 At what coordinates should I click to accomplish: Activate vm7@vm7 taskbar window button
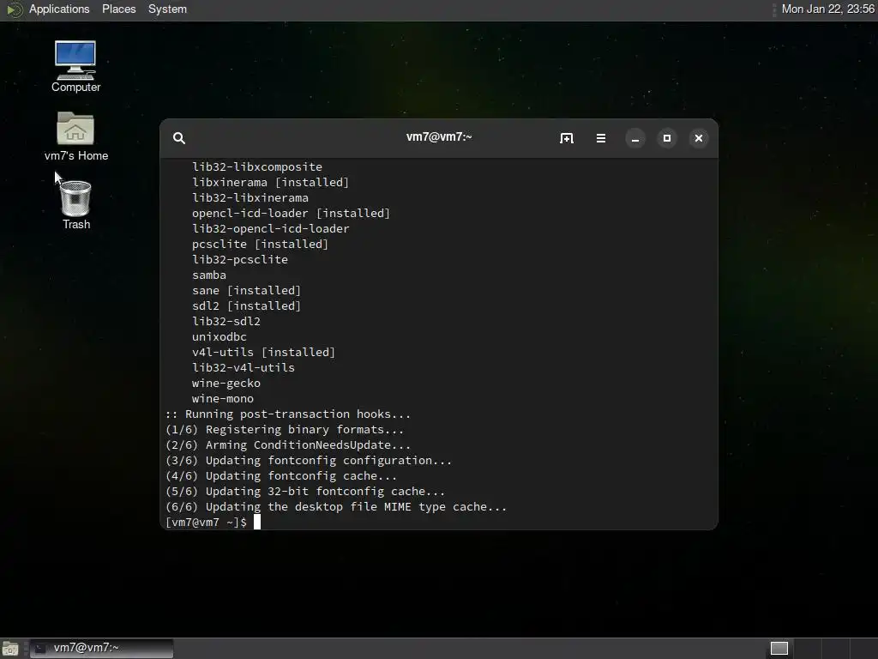coord(101,648)
